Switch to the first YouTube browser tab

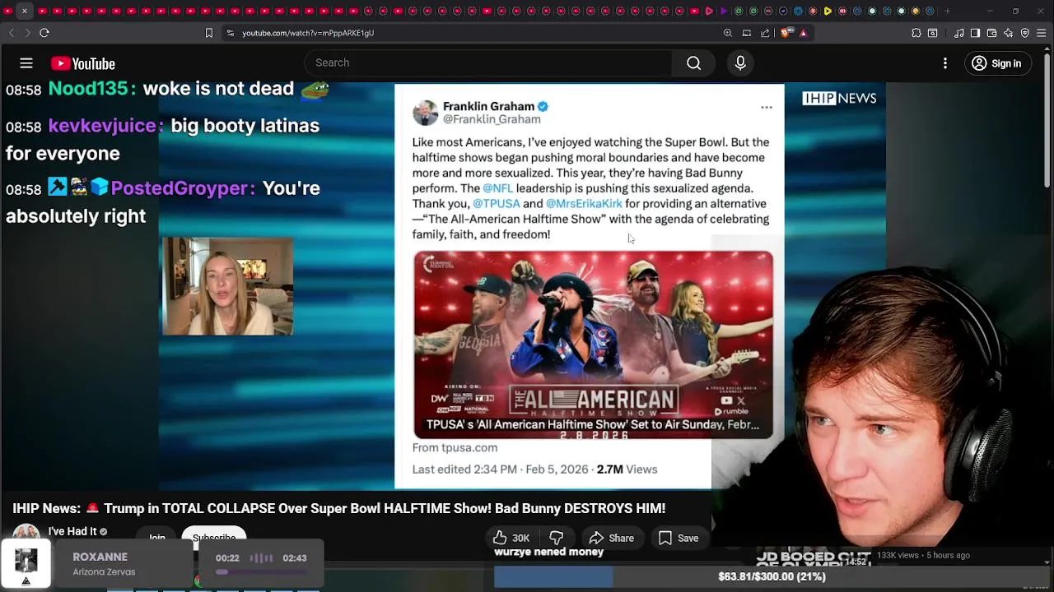click(8, 11)
